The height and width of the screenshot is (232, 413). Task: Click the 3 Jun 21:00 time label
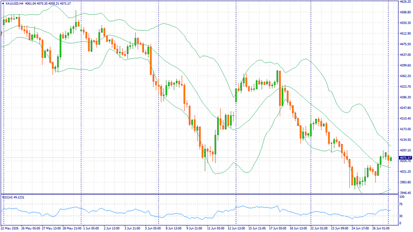tap(132, 228)
